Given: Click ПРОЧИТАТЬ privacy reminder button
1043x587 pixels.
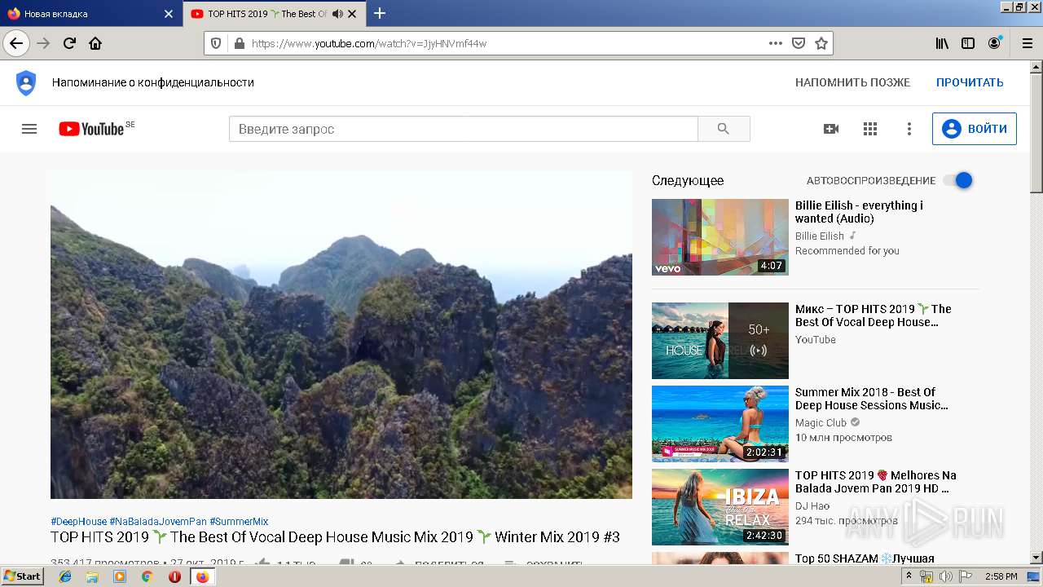Looking at the screenshot, I should coord(970,82).
